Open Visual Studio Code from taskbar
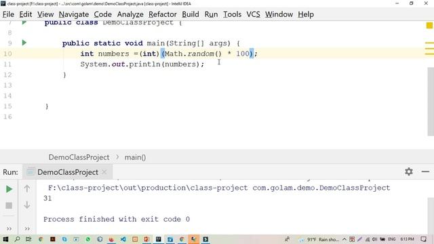Screen dimensions: 434x244 click(123, 239)
